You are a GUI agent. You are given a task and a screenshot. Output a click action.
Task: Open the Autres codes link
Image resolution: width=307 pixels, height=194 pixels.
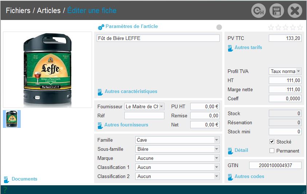(249, 177)
